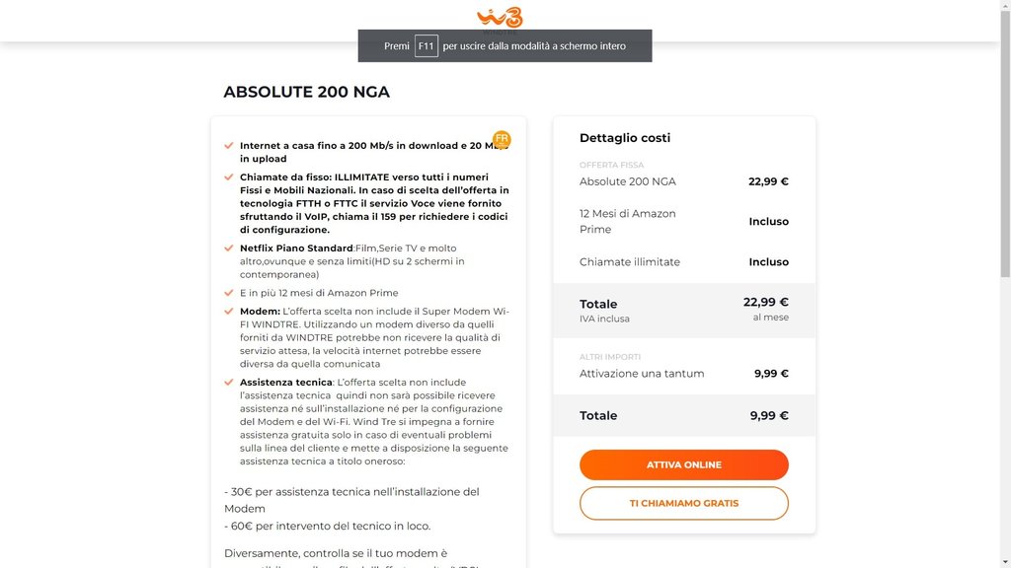Click the checkmark beside Internet a casa
Screen dimensions: 1011x568
(229, 145)
